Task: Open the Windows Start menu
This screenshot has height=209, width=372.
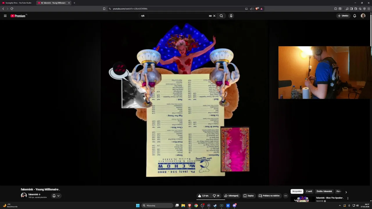Action: click(x=138, y=206)
